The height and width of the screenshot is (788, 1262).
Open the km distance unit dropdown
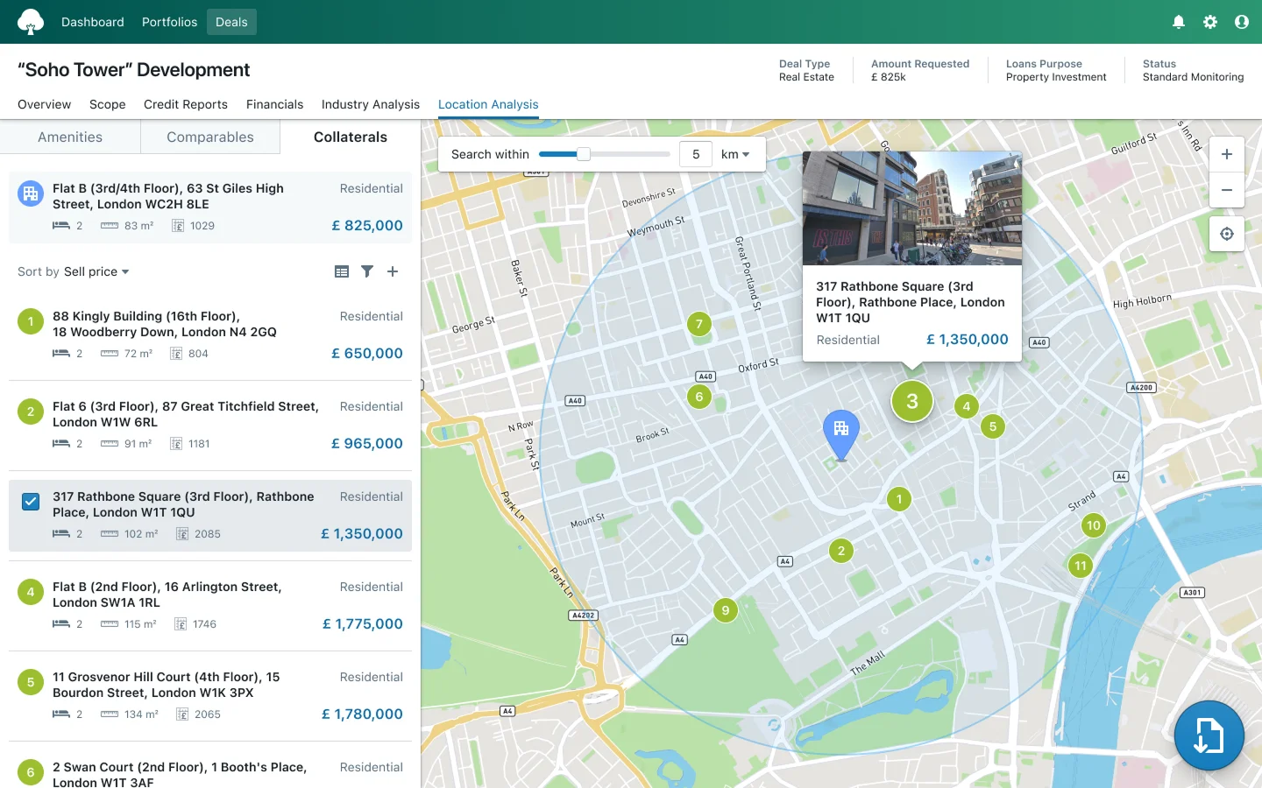tap(736, 153)
